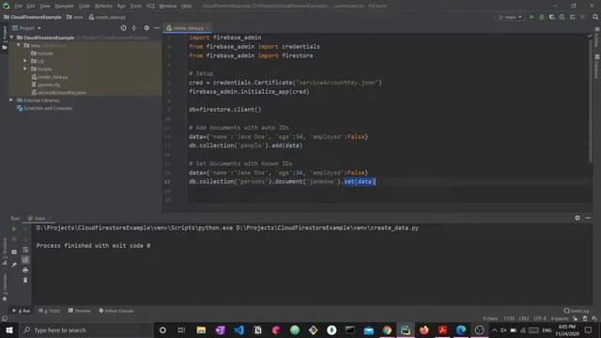601x338 pixels.
Task: Open Code menu
Action: point(85,7)
